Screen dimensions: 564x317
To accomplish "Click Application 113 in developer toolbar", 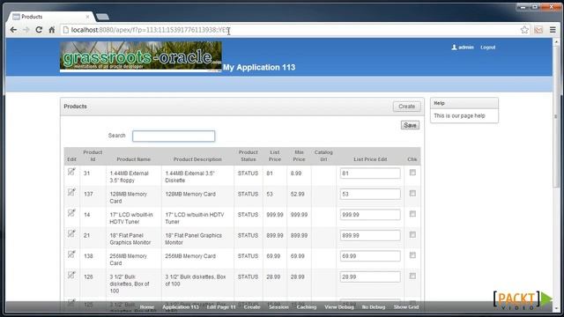I will (181, 307).
